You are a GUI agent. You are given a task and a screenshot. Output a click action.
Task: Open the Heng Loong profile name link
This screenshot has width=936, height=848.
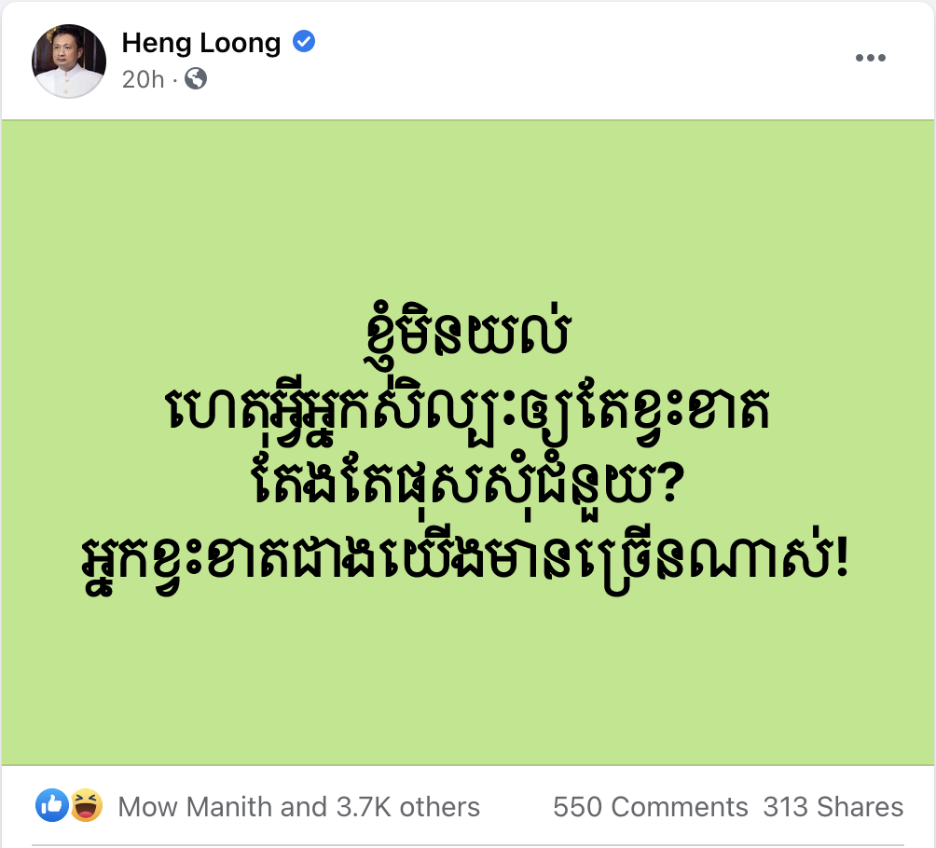coord(201,43)
